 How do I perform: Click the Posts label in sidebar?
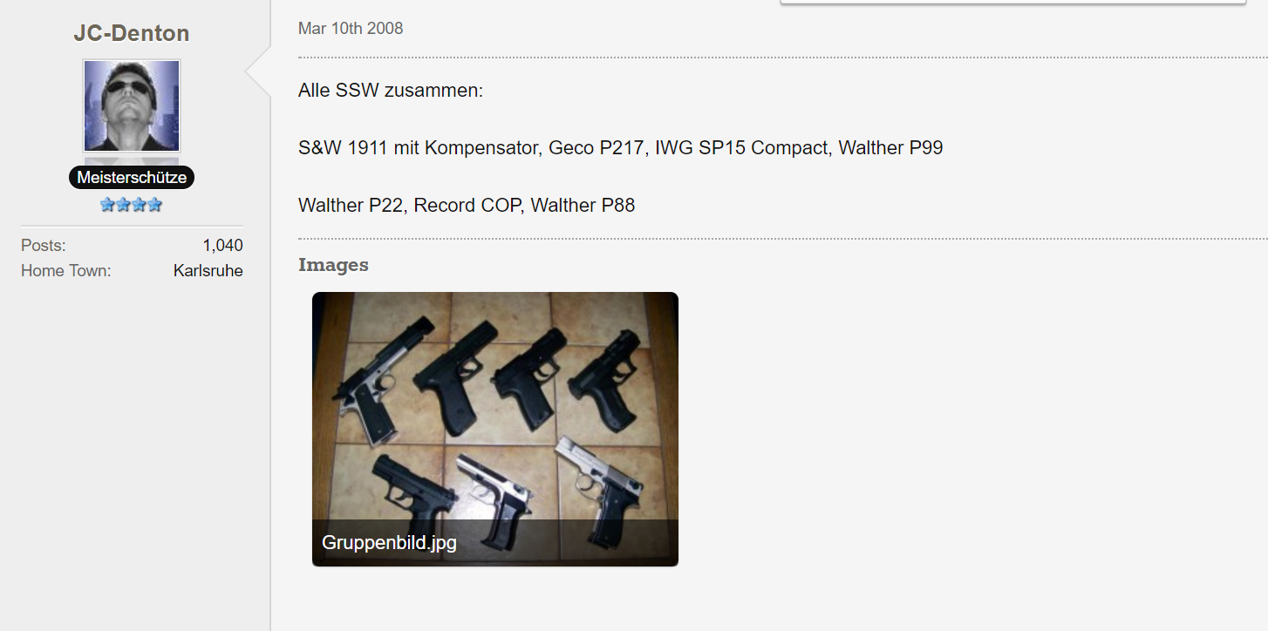tap(44, 246)
